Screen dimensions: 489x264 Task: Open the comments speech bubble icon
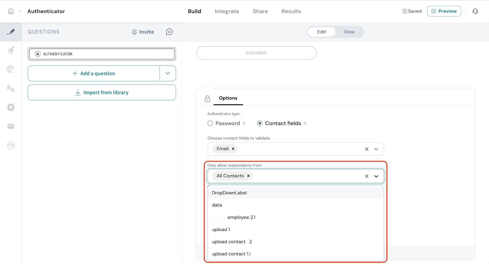tap(169, 32)
